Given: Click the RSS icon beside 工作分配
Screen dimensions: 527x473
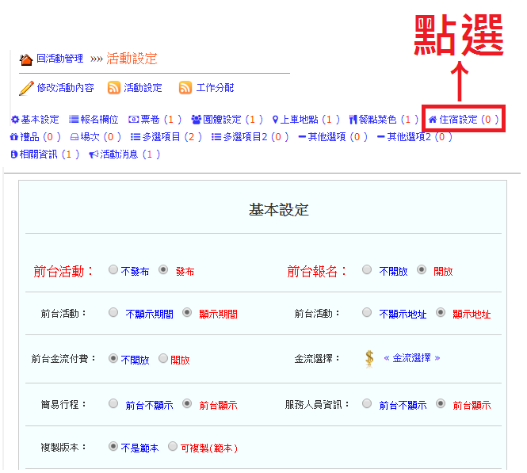Looking at the screenshot, I should (185, 88).
